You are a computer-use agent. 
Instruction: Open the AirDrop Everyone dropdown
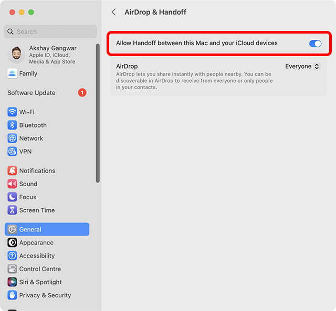(302, 67)
